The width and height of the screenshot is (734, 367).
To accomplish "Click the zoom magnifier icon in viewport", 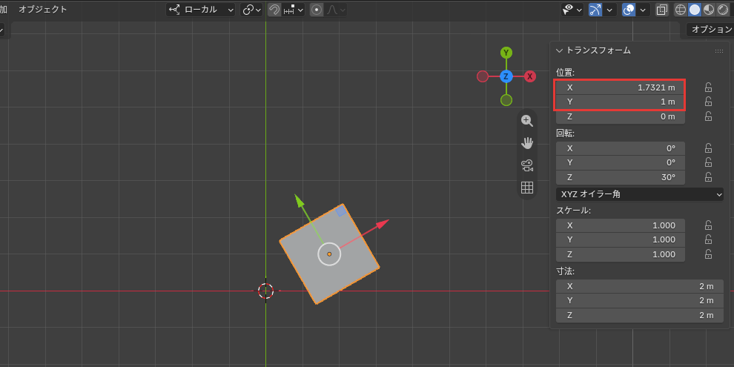I will [527, 121].
